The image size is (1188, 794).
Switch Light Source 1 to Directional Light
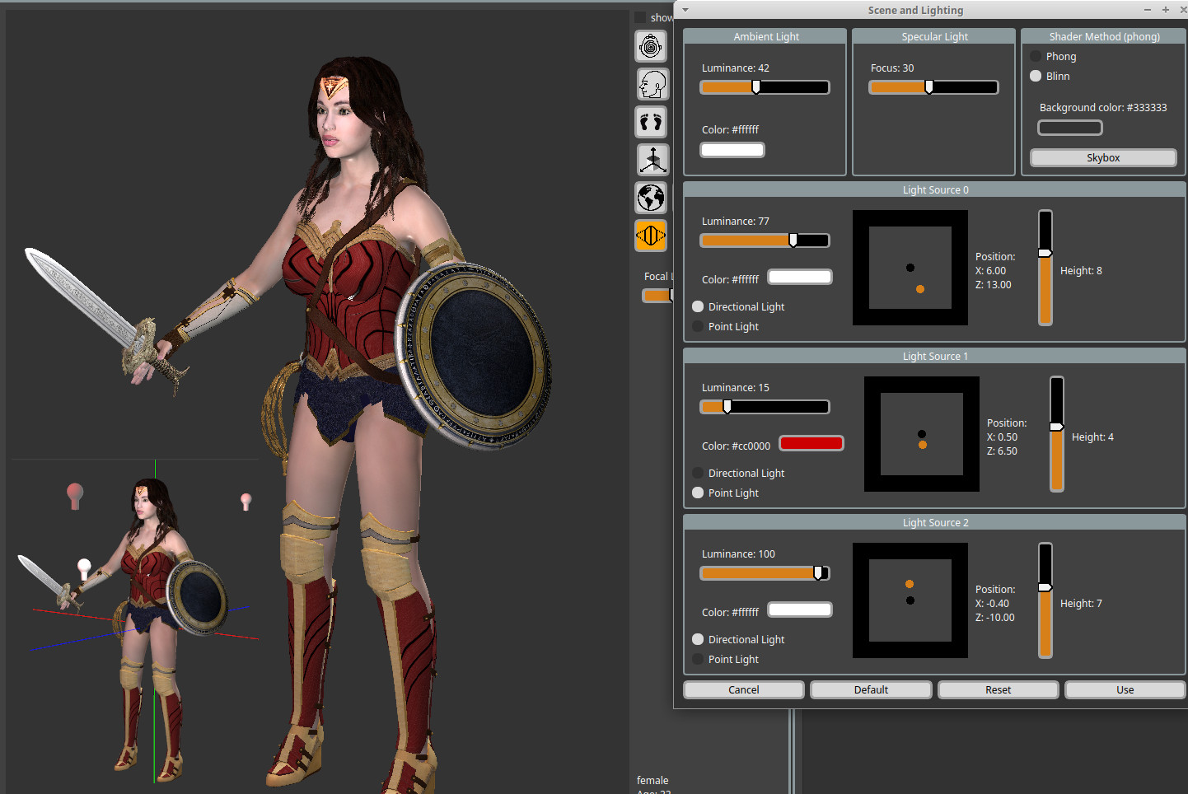point(698,473)
